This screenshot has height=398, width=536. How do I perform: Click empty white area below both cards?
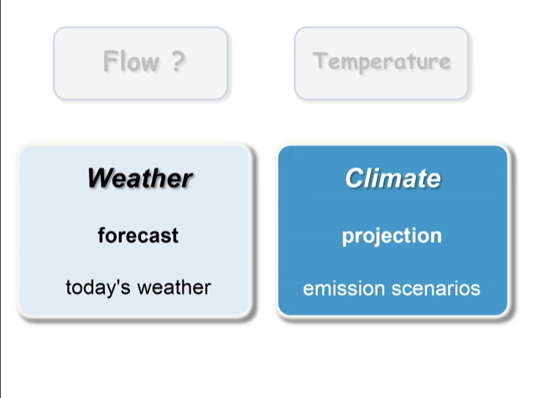coord(268,361)
